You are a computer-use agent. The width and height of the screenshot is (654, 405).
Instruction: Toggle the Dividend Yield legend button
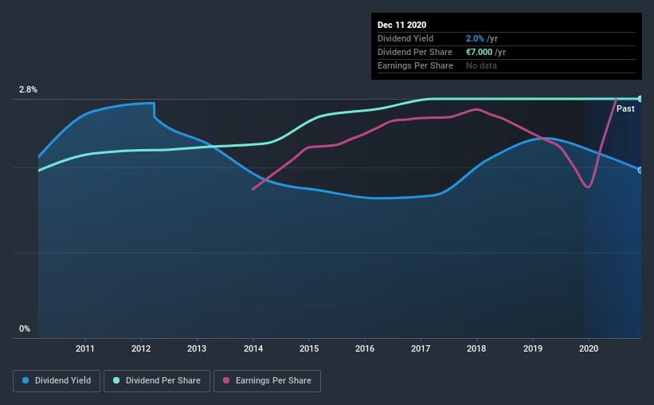pos(57,381)
